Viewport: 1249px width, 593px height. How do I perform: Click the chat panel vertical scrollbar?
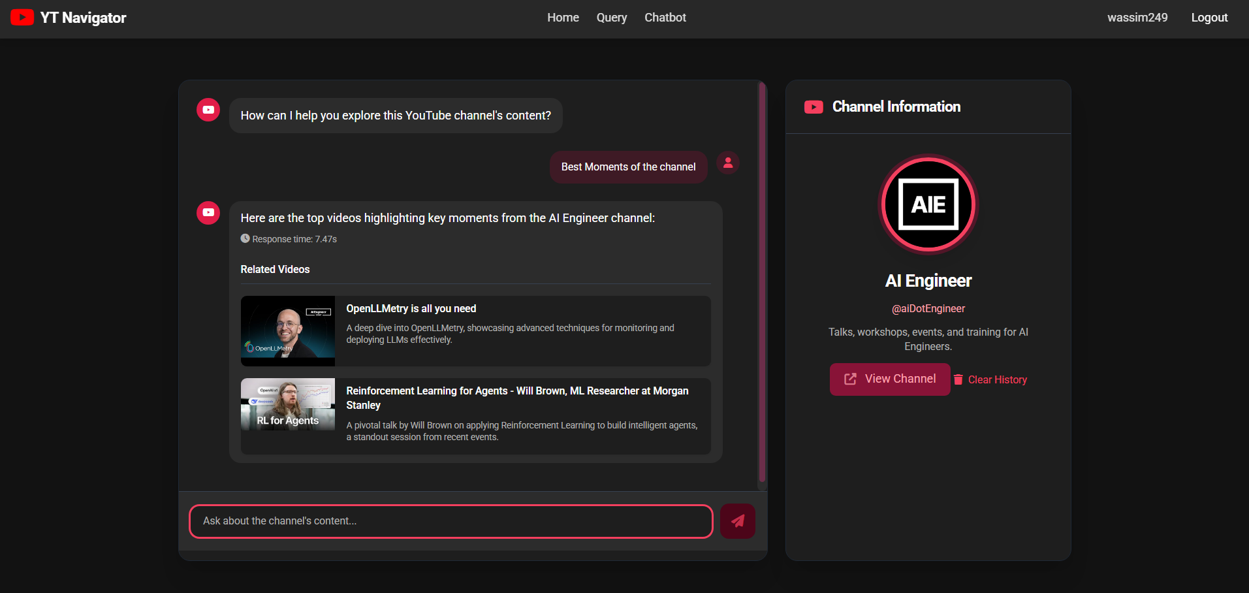[x=761, y=284]
